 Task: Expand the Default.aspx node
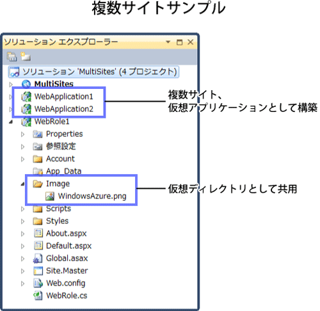(x=22, y=246)
